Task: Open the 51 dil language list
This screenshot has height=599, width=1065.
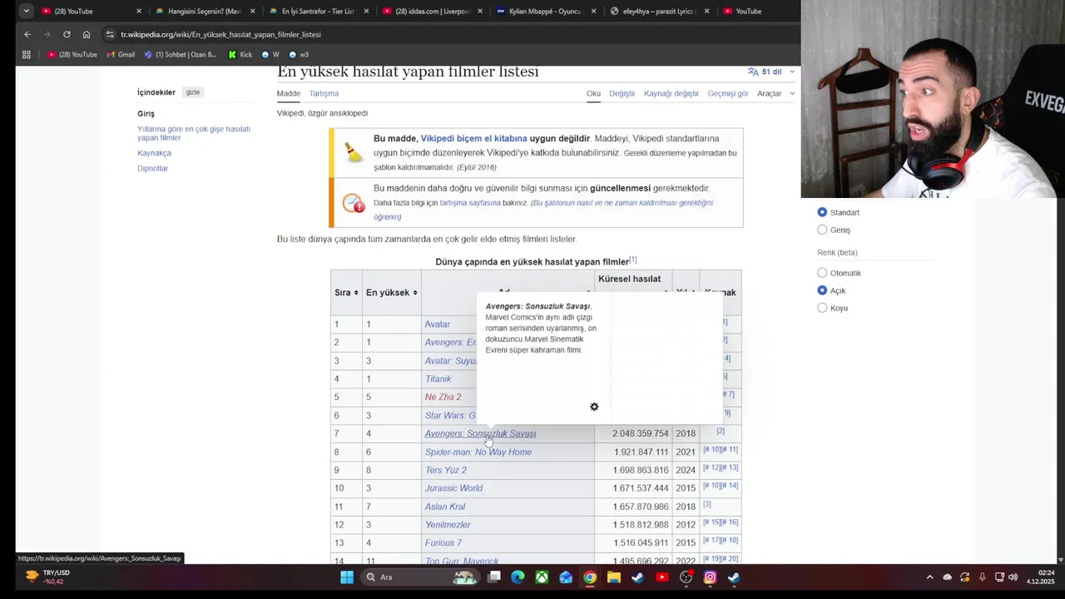Action: click(771, 72)
